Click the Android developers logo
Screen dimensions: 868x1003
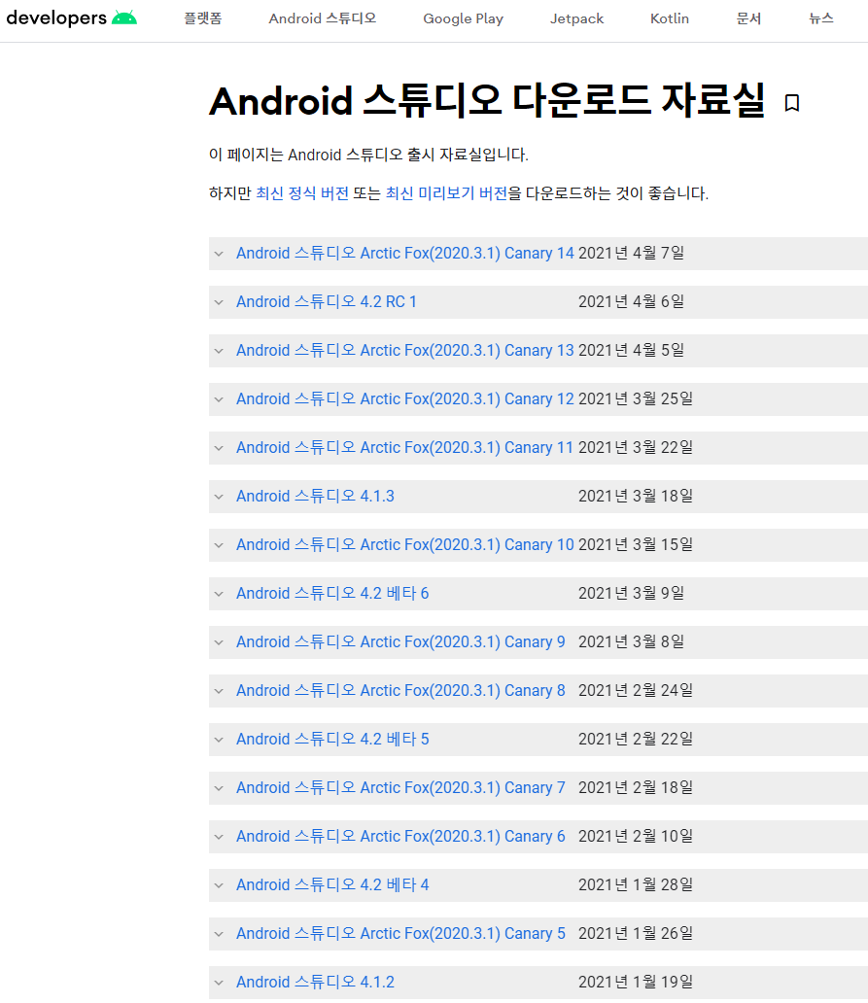point(72,17)
